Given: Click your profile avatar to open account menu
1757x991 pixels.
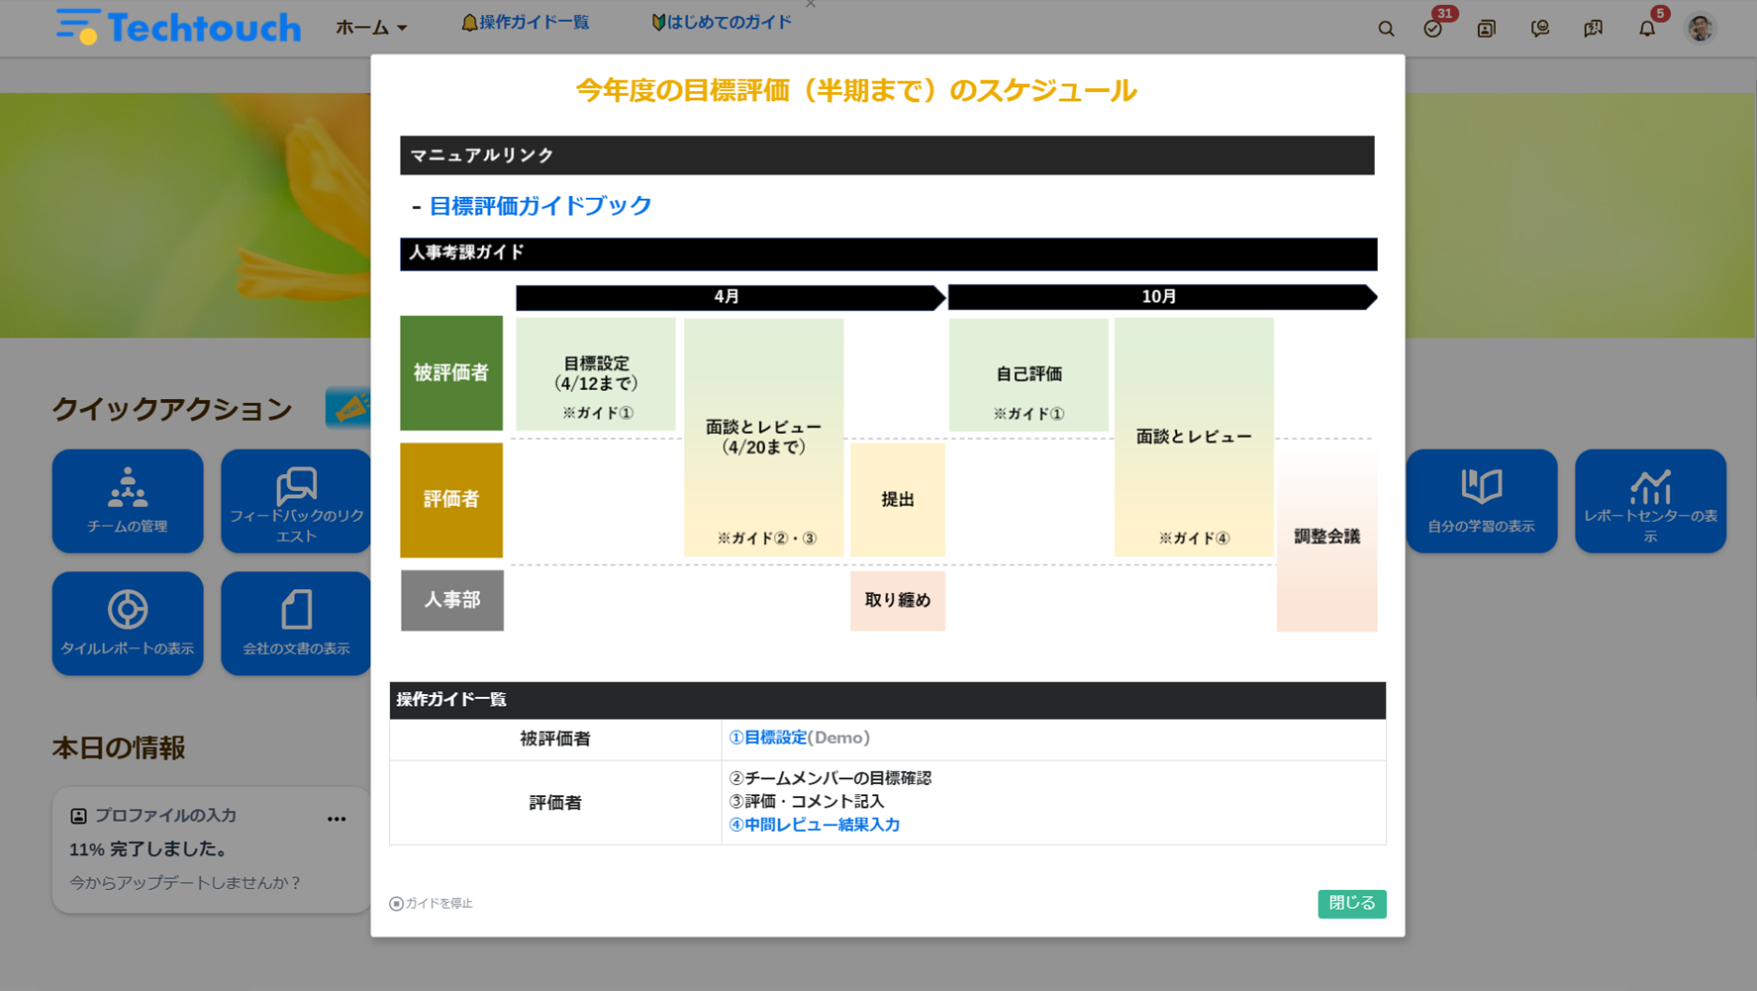Looking at the screenshot, I should pyautogui.click(x=1702, y=28).
